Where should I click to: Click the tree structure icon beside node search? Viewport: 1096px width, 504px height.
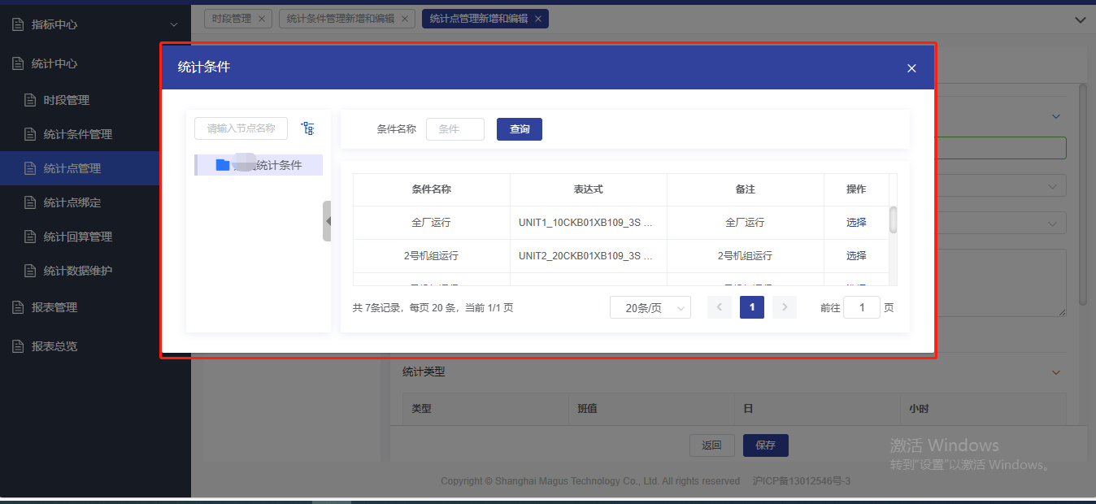307,128
